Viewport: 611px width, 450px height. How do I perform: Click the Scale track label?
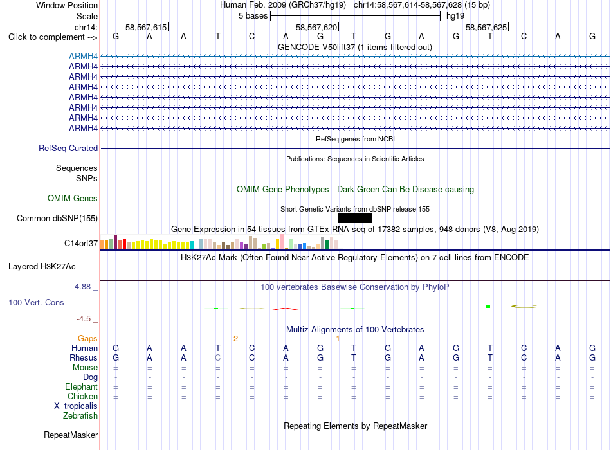click(87, 16)
